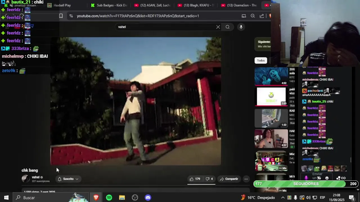Open more actions three-dot menu below video
Viewport: 360px width, 202px height.
246,179
